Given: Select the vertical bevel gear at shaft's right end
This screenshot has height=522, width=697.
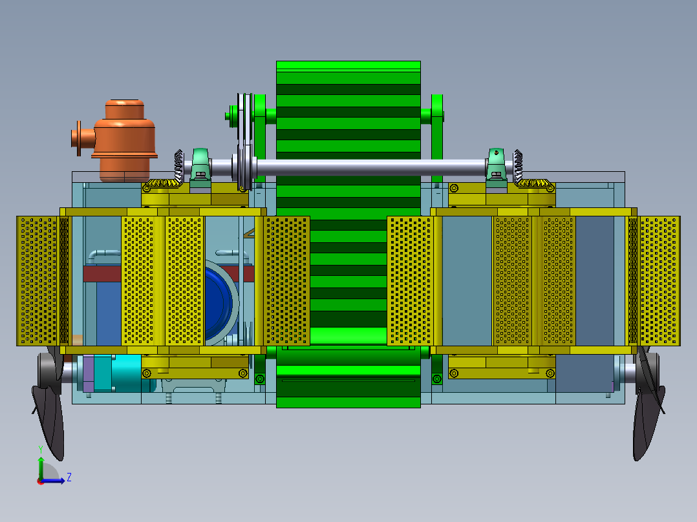Looking at the screenshot, I should point(517,167).
